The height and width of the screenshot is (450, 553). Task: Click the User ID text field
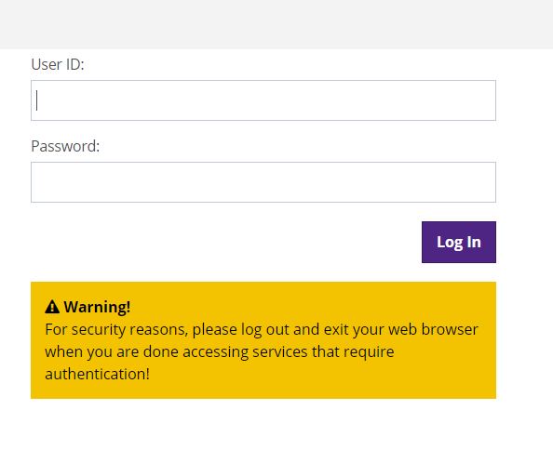[x=263, y=100]
